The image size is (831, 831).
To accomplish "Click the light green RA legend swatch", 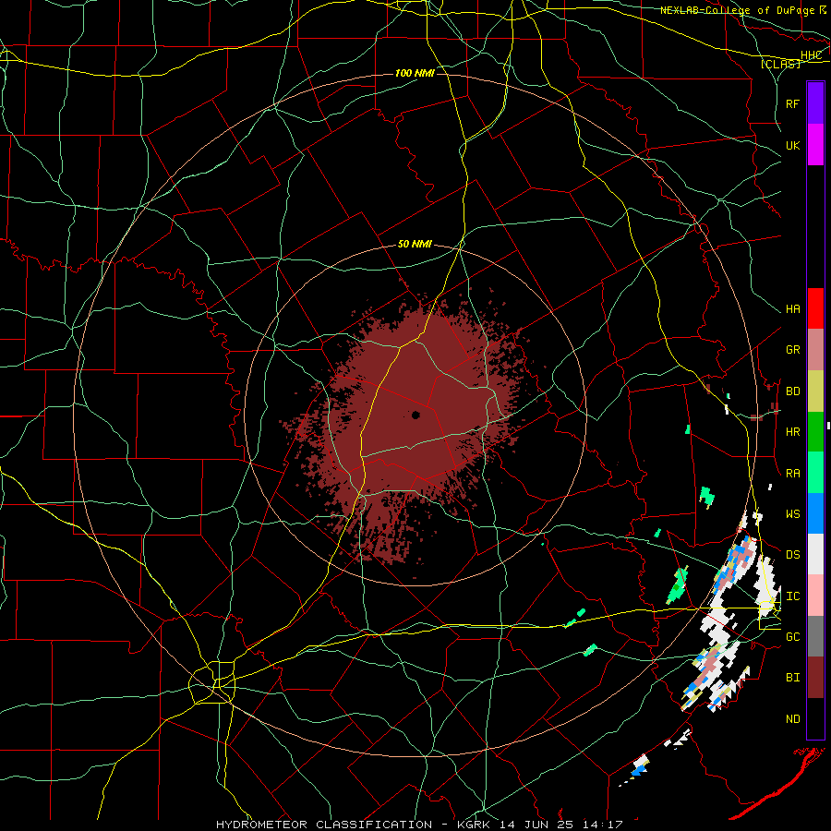I will [x=815, y=473].
